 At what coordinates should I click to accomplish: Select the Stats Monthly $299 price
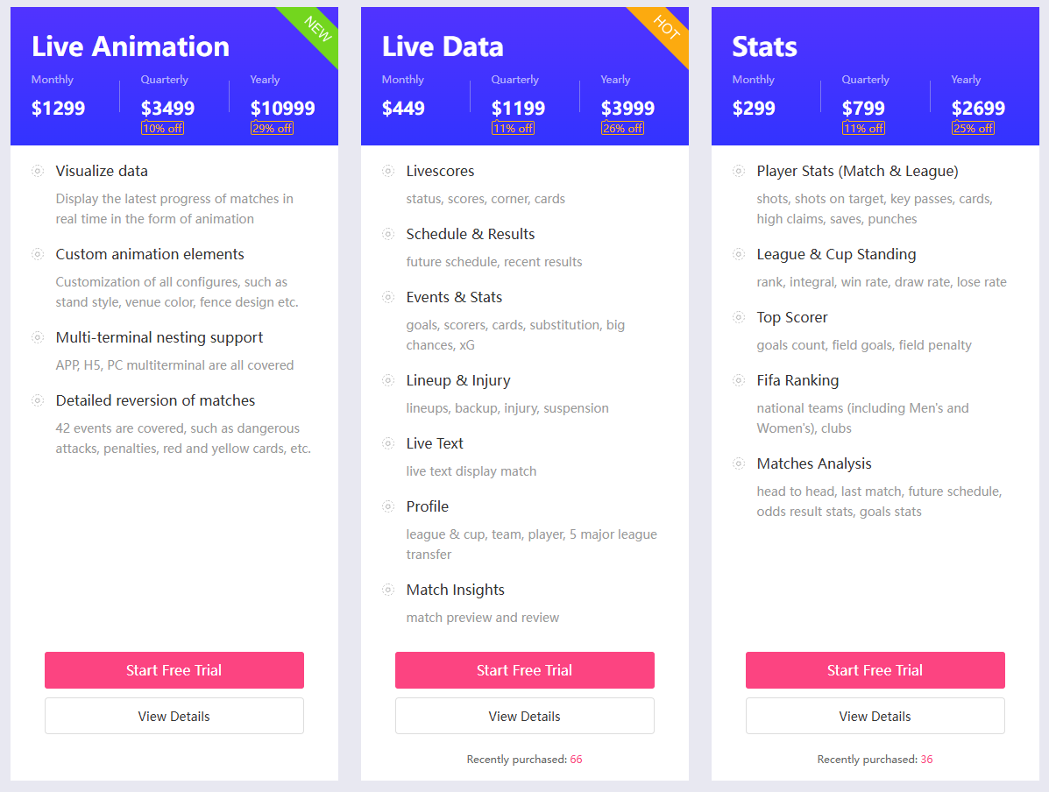(x=754, y=108)
